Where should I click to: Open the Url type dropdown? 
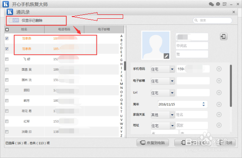coord(163,93)
